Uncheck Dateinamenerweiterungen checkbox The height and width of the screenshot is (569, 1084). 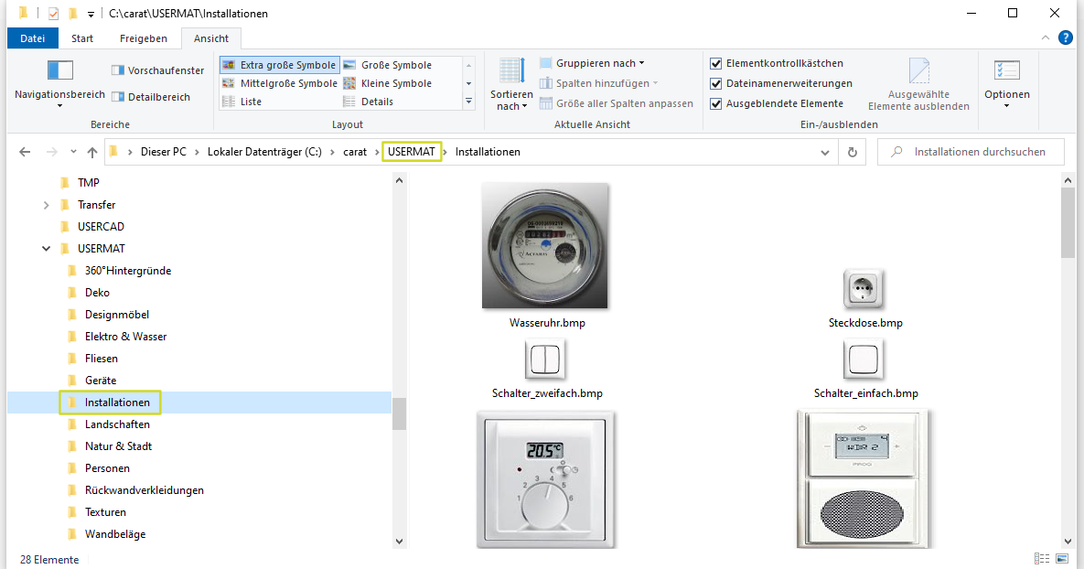pyautogui.click(x=716, y=84)
